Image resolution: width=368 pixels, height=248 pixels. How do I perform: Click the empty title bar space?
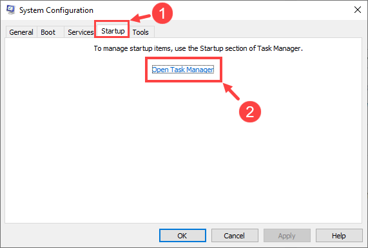(258, 10)
